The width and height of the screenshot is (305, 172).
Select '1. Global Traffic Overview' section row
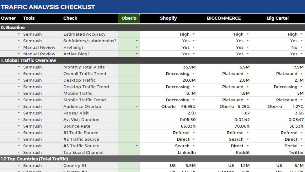[28, 60]
